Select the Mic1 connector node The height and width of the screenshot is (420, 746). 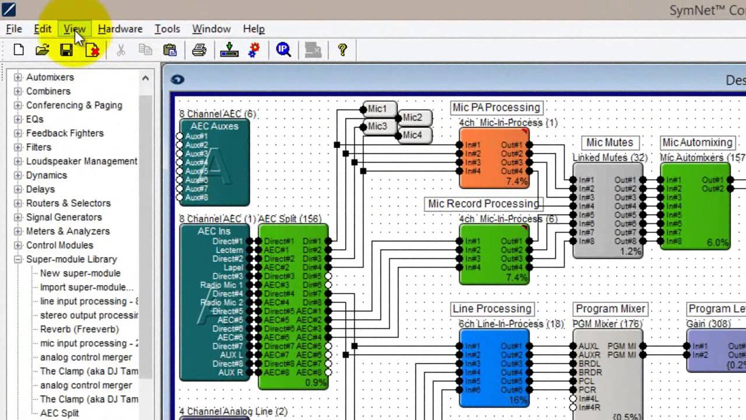(x=379, y=108)
